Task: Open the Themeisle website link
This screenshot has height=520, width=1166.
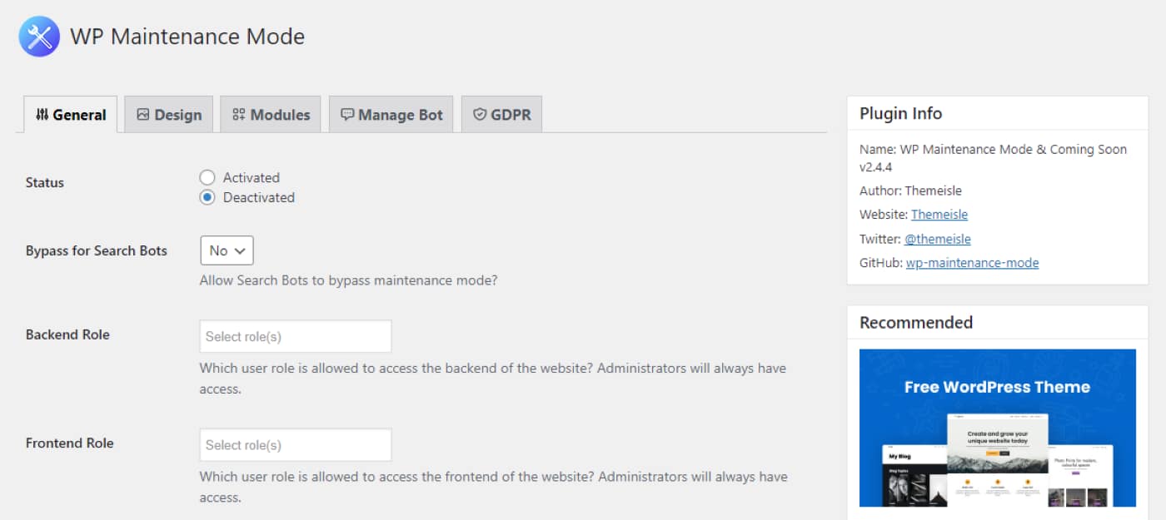Action: [x=939, y=214]
